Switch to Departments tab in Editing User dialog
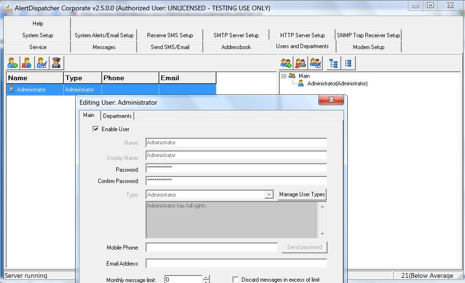 coord(117,116)
